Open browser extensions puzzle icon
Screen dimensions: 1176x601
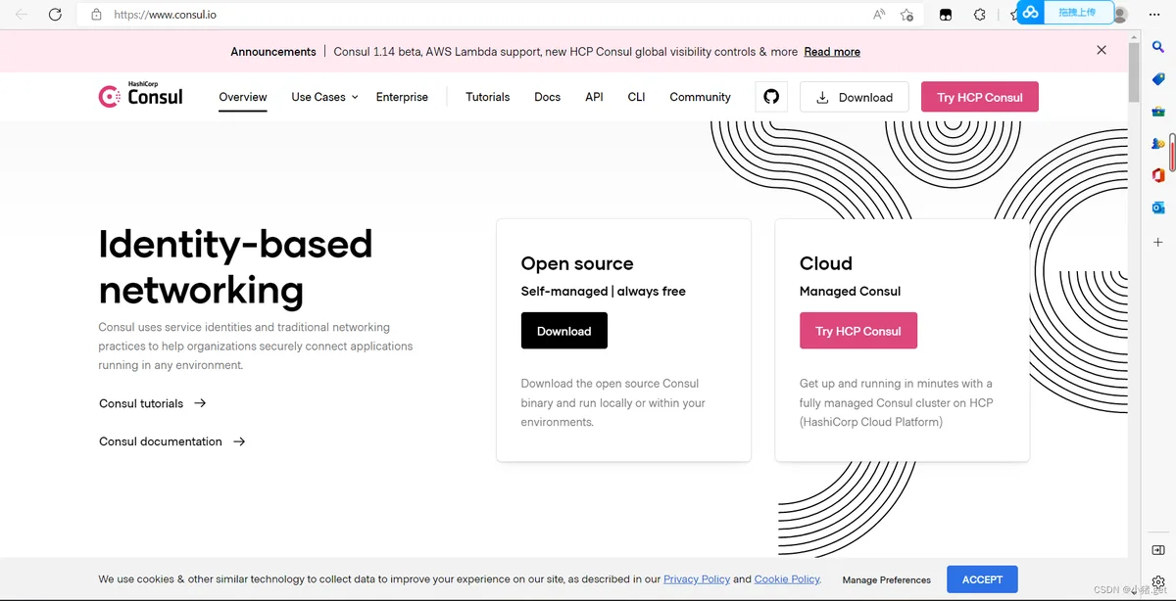point(979,15)
